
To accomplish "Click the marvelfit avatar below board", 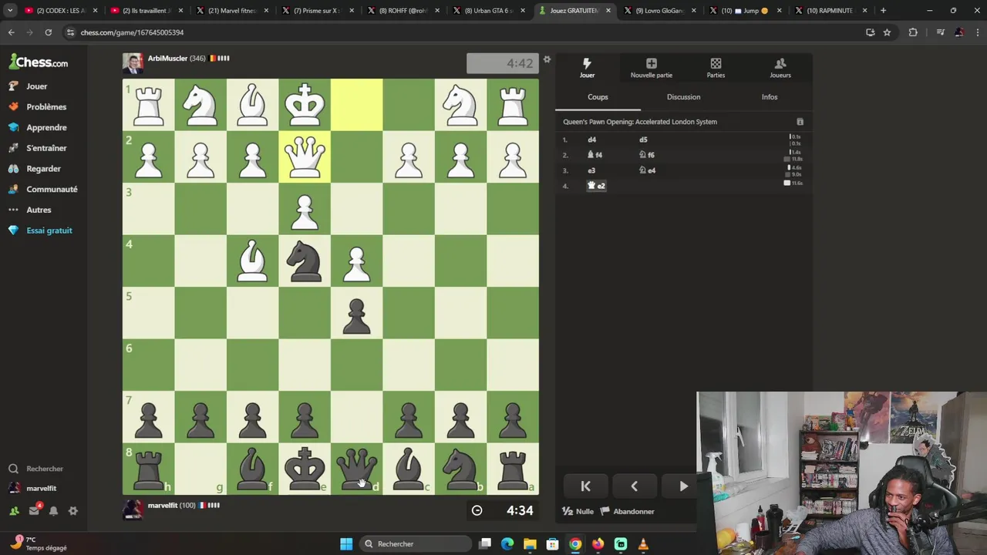I will coord(133,510).
